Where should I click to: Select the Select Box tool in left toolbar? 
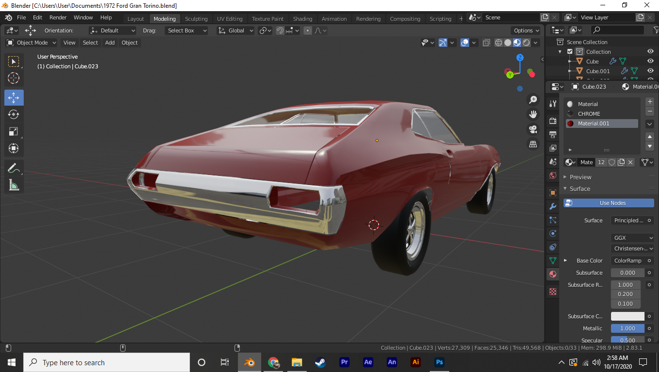pos(14,62)
